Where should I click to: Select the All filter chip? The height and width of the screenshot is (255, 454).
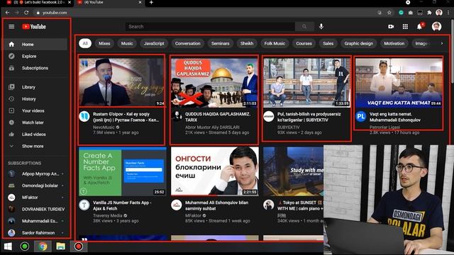85,43
